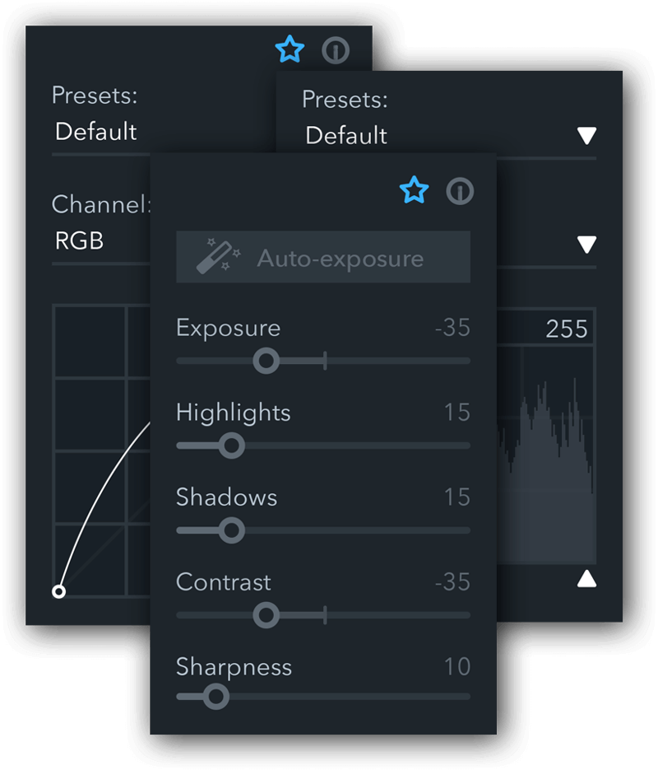Open the second dropdown arrow under Presets
The image size is (658, 770).
pyautogui.click(x=586, y=244)
